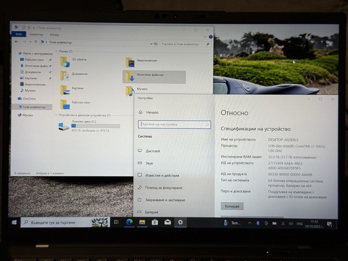The image size is (348, 261).
Task: Show hidden system tray icons
Action: pos(250,223)
